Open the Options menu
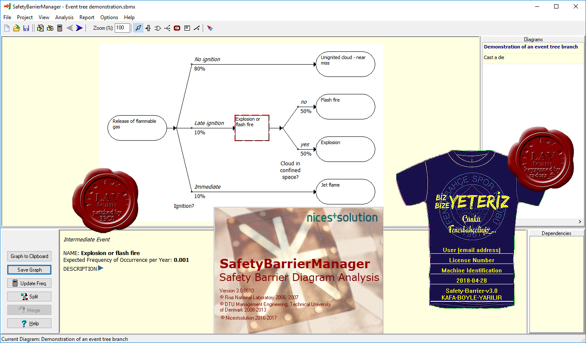The height and width of the screenshot is (343, 586). 109,17
